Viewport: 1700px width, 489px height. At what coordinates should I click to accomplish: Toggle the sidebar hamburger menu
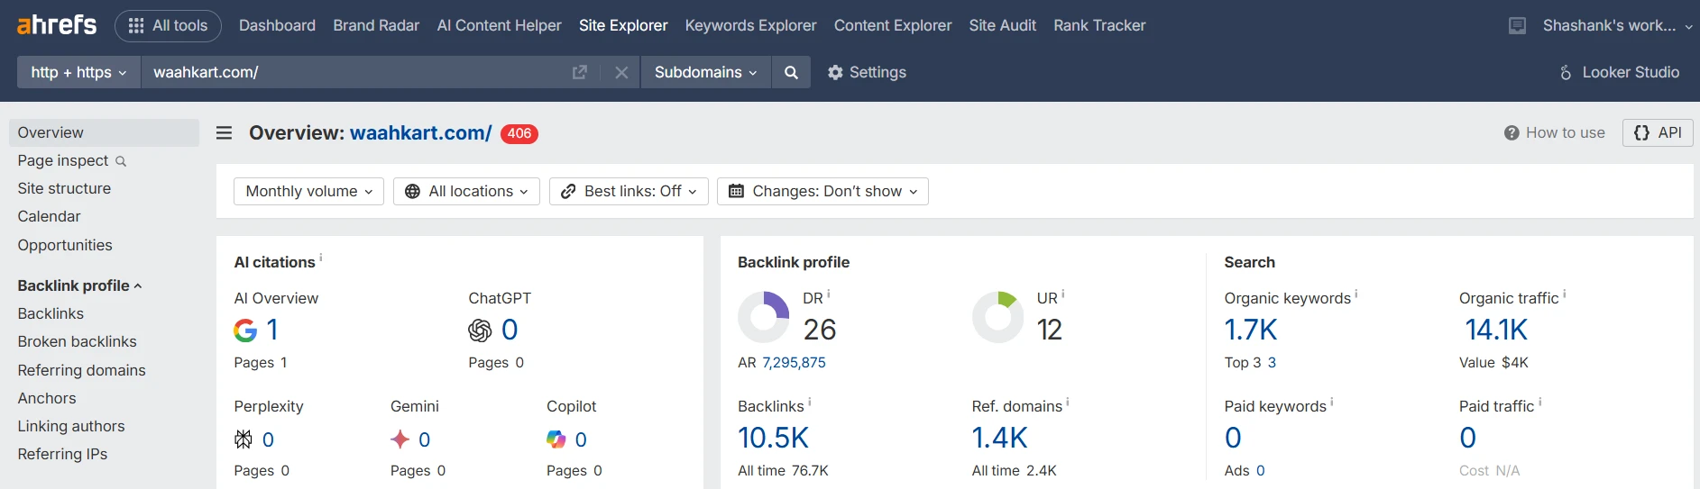225,133
